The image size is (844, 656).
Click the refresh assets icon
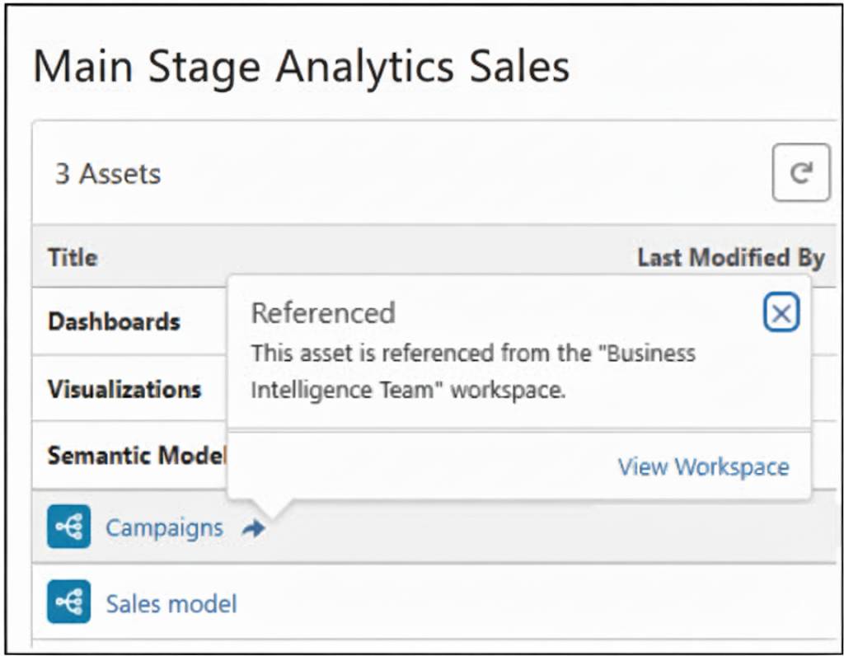tap(803, 171)
